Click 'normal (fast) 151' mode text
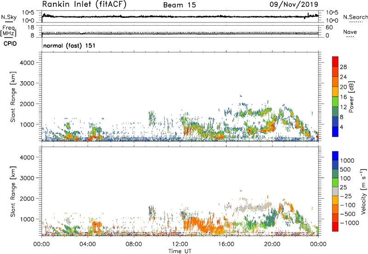This screenshot has height=254, width=368. [x=69, y=45]
